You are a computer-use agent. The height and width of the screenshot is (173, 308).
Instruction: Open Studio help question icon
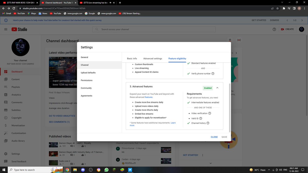[274, 29]
